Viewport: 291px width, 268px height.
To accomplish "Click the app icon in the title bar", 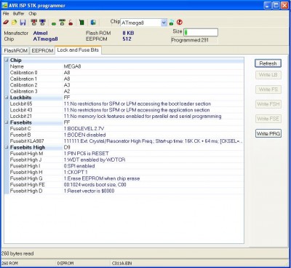I will [4, 5].
